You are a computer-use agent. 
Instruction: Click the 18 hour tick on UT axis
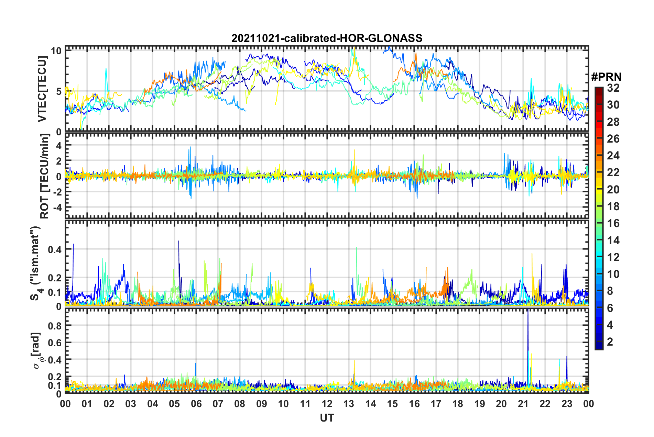click(458, 403)
